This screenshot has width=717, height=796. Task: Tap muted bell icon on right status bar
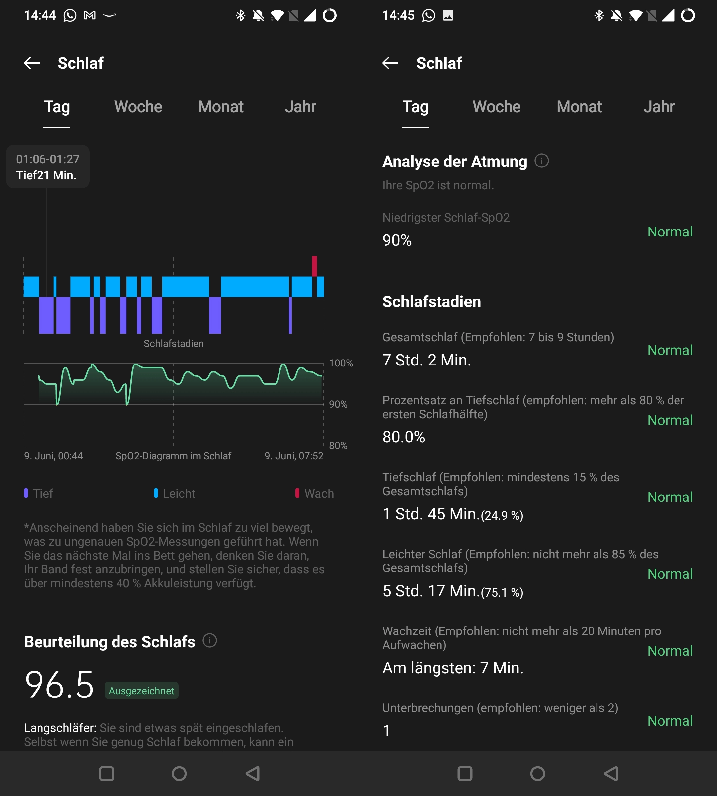(x=616, y=15)
